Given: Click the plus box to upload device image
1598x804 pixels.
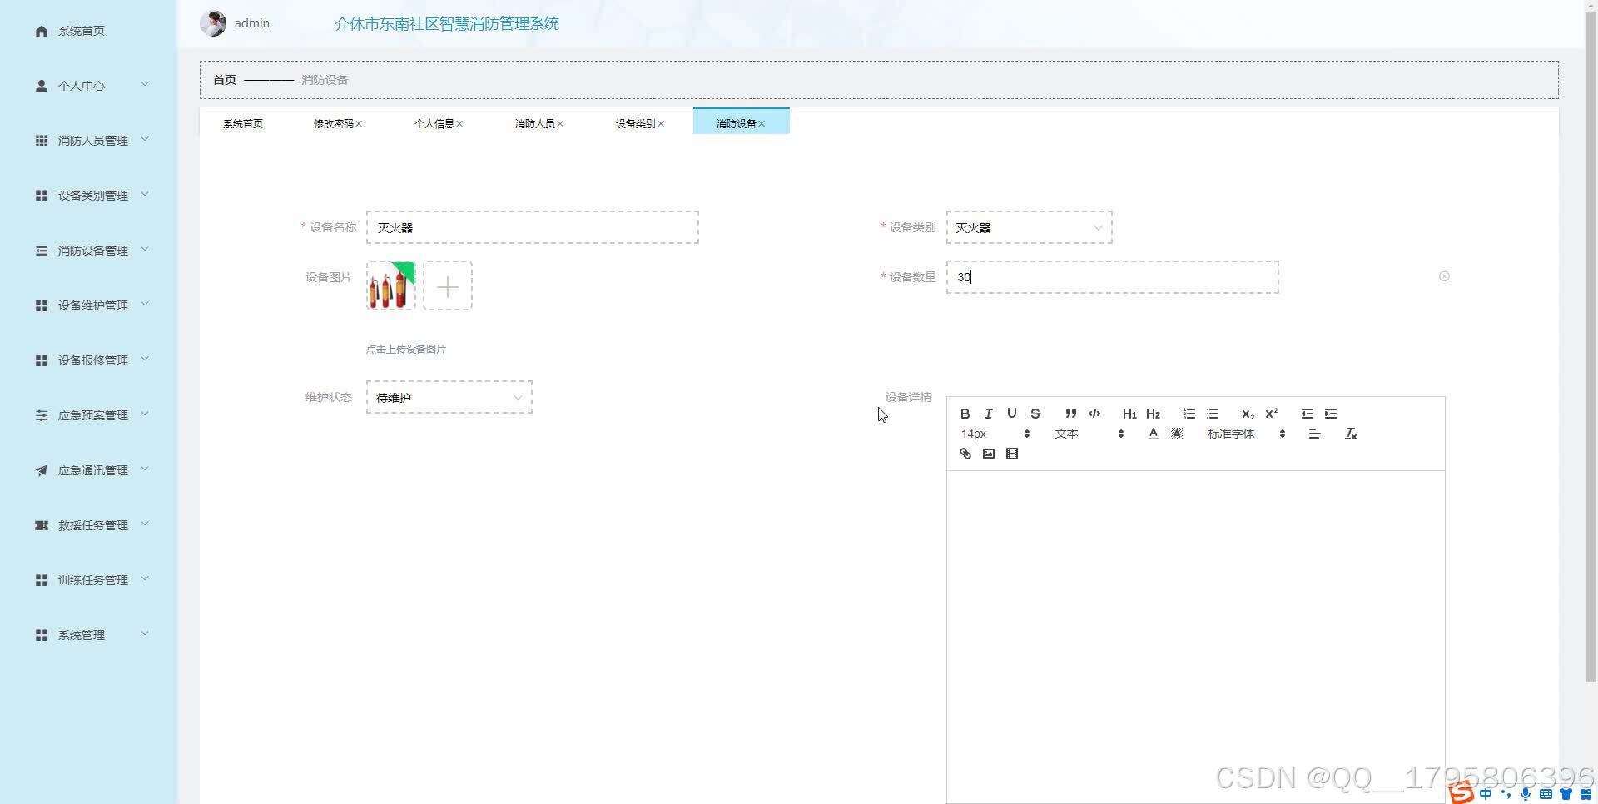Looking at the screenshot, I should pyautogui.click(x=448, y=286).
